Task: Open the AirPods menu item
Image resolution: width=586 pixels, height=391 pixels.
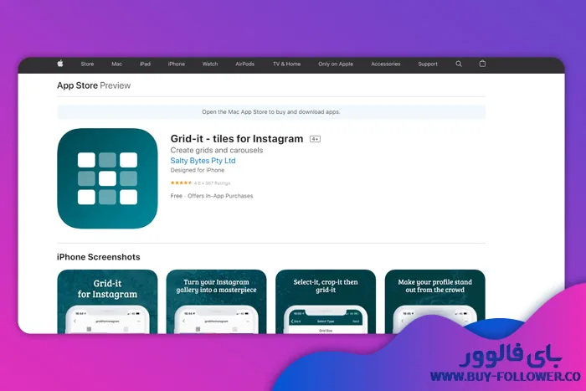Action: (x=244, y=64)
